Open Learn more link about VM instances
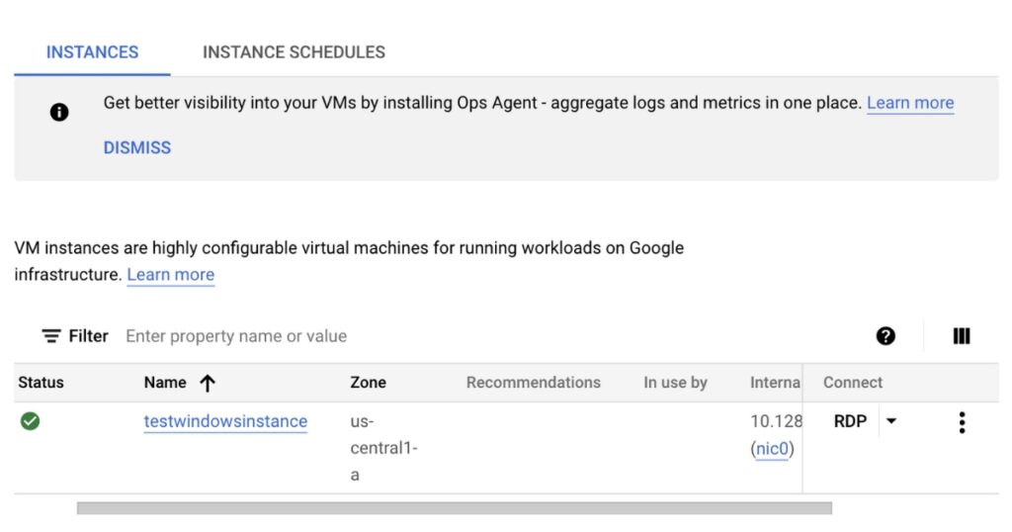 click(x=171, y=275)
